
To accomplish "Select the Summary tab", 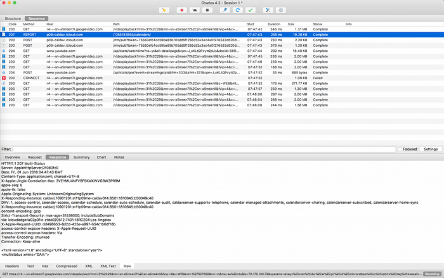I will [x=81, y=156].
